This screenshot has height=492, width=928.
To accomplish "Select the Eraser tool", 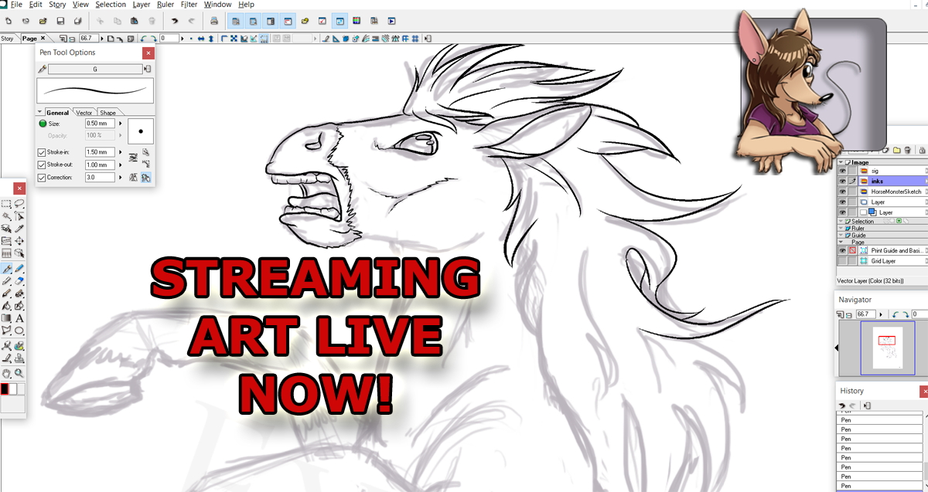I will [19, 280].
